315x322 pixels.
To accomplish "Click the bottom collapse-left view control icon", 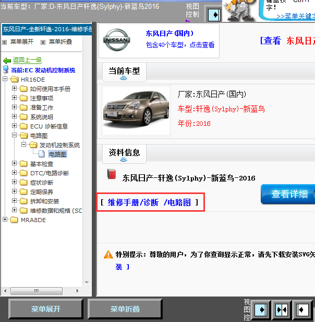I will click(302, 310).
